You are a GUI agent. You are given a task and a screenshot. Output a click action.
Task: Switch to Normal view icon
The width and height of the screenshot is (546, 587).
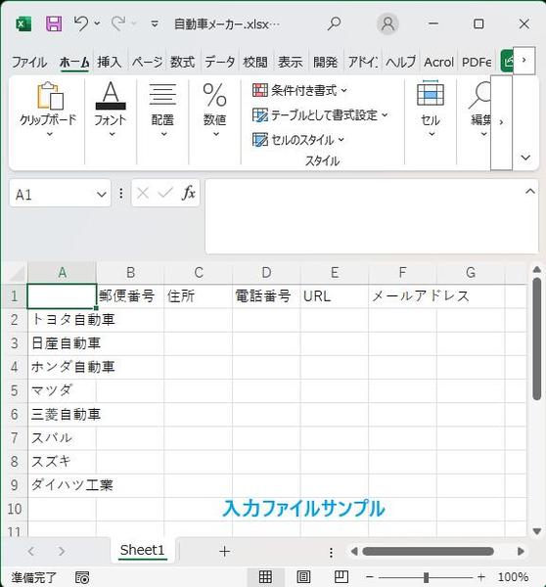click(x=265, y=577)
